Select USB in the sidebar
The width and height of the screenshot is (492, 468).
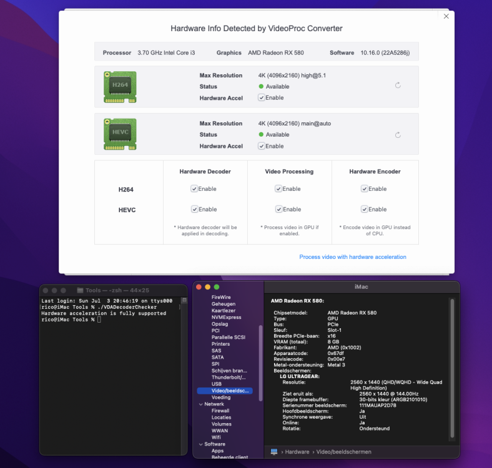[216, 384]
